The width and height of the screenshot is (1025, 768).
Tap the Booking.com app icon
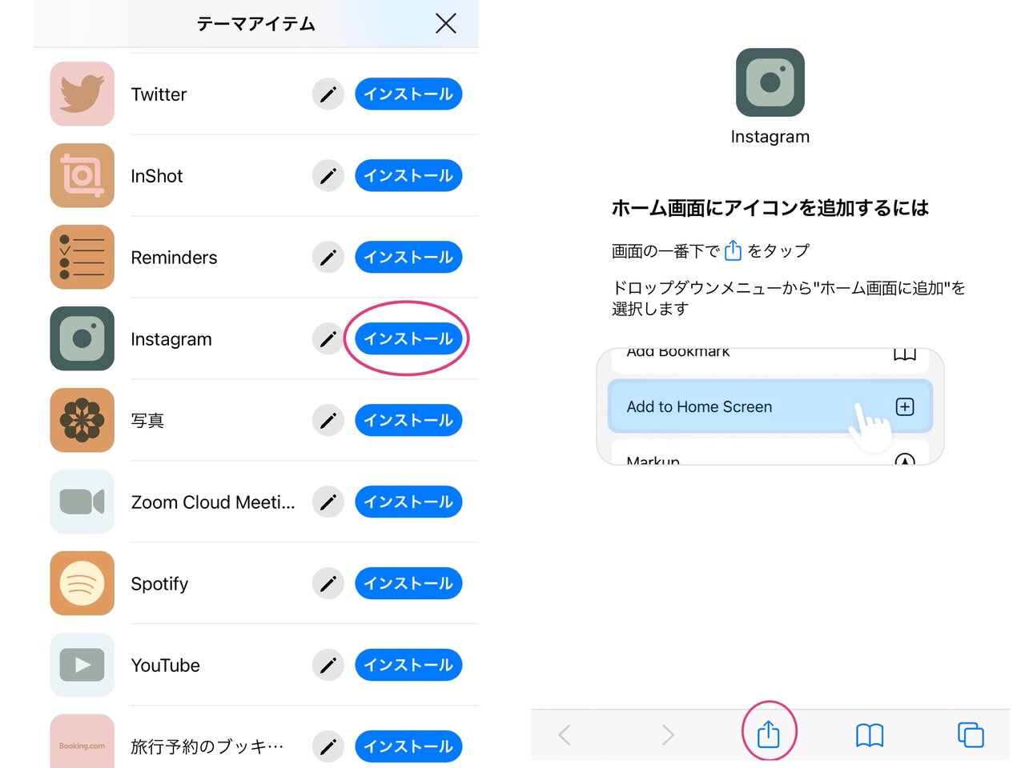coord(82,742)
